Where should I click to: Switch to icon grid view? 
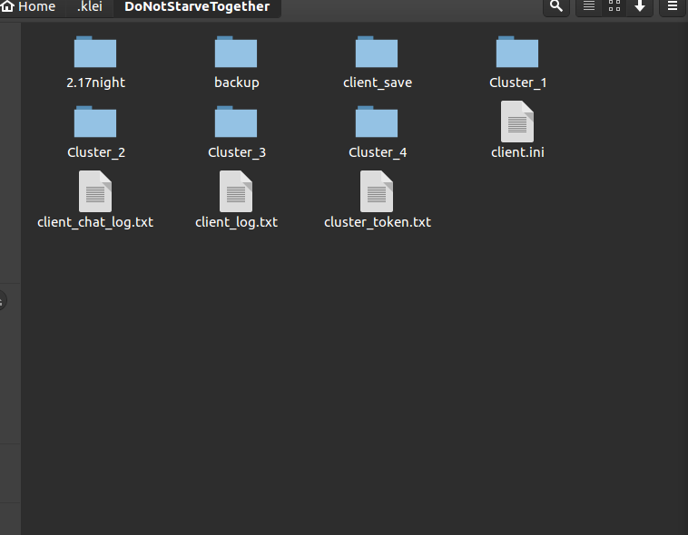coord(614,6)
